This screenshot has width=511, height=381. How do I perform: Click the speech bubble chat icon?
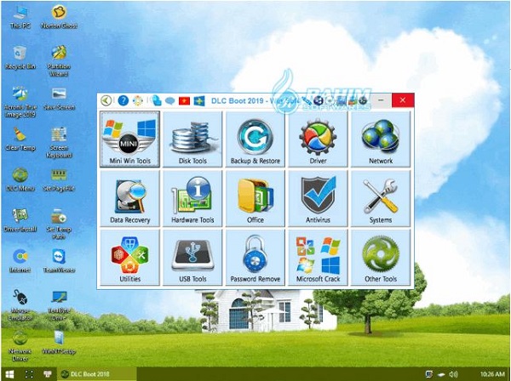tap(169, 101)
